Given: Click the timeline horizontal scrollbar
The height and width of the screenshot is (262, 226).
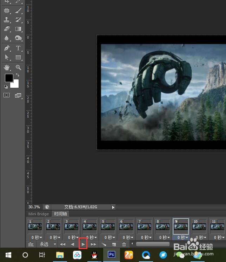Looking at the screenshot, I should coord(153,244).
